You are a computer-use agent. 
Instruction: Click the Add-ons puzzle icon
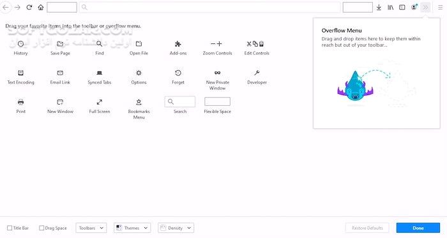[x=178, y=44]
